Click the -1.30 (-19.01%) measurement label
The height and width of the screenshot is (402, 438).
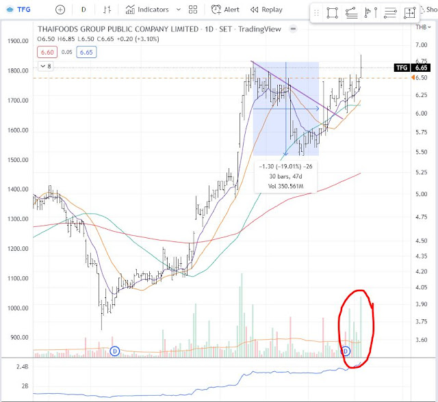click(x=285, y=167)
